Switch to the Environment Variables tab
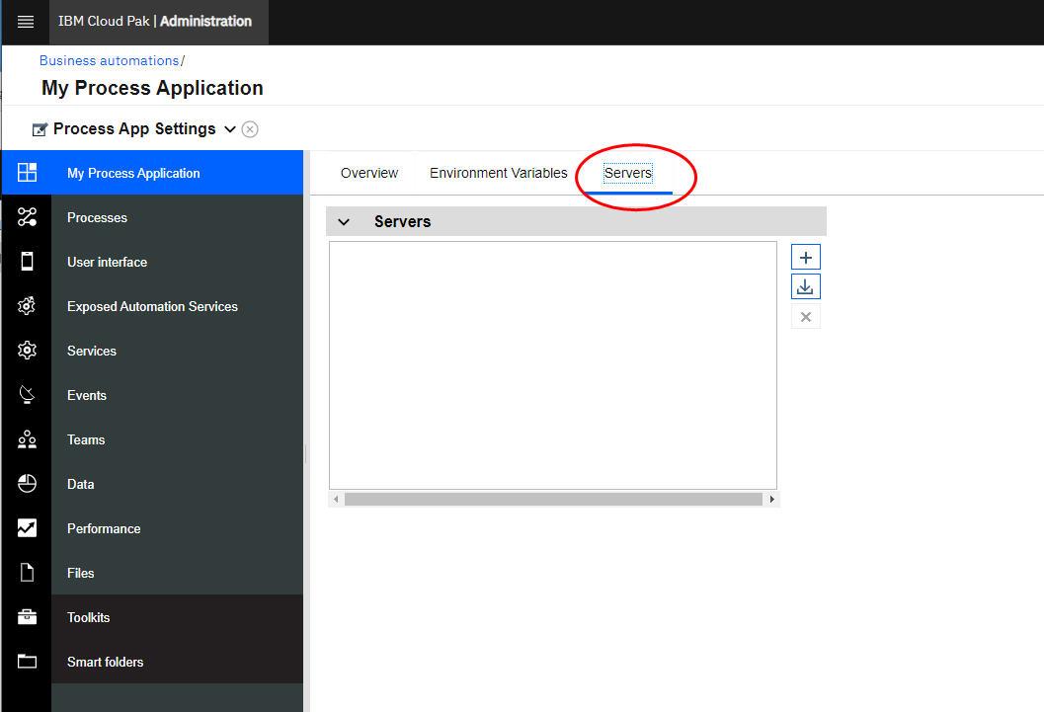Viewport: 1044px width, 712px height. tap(498, 172)
